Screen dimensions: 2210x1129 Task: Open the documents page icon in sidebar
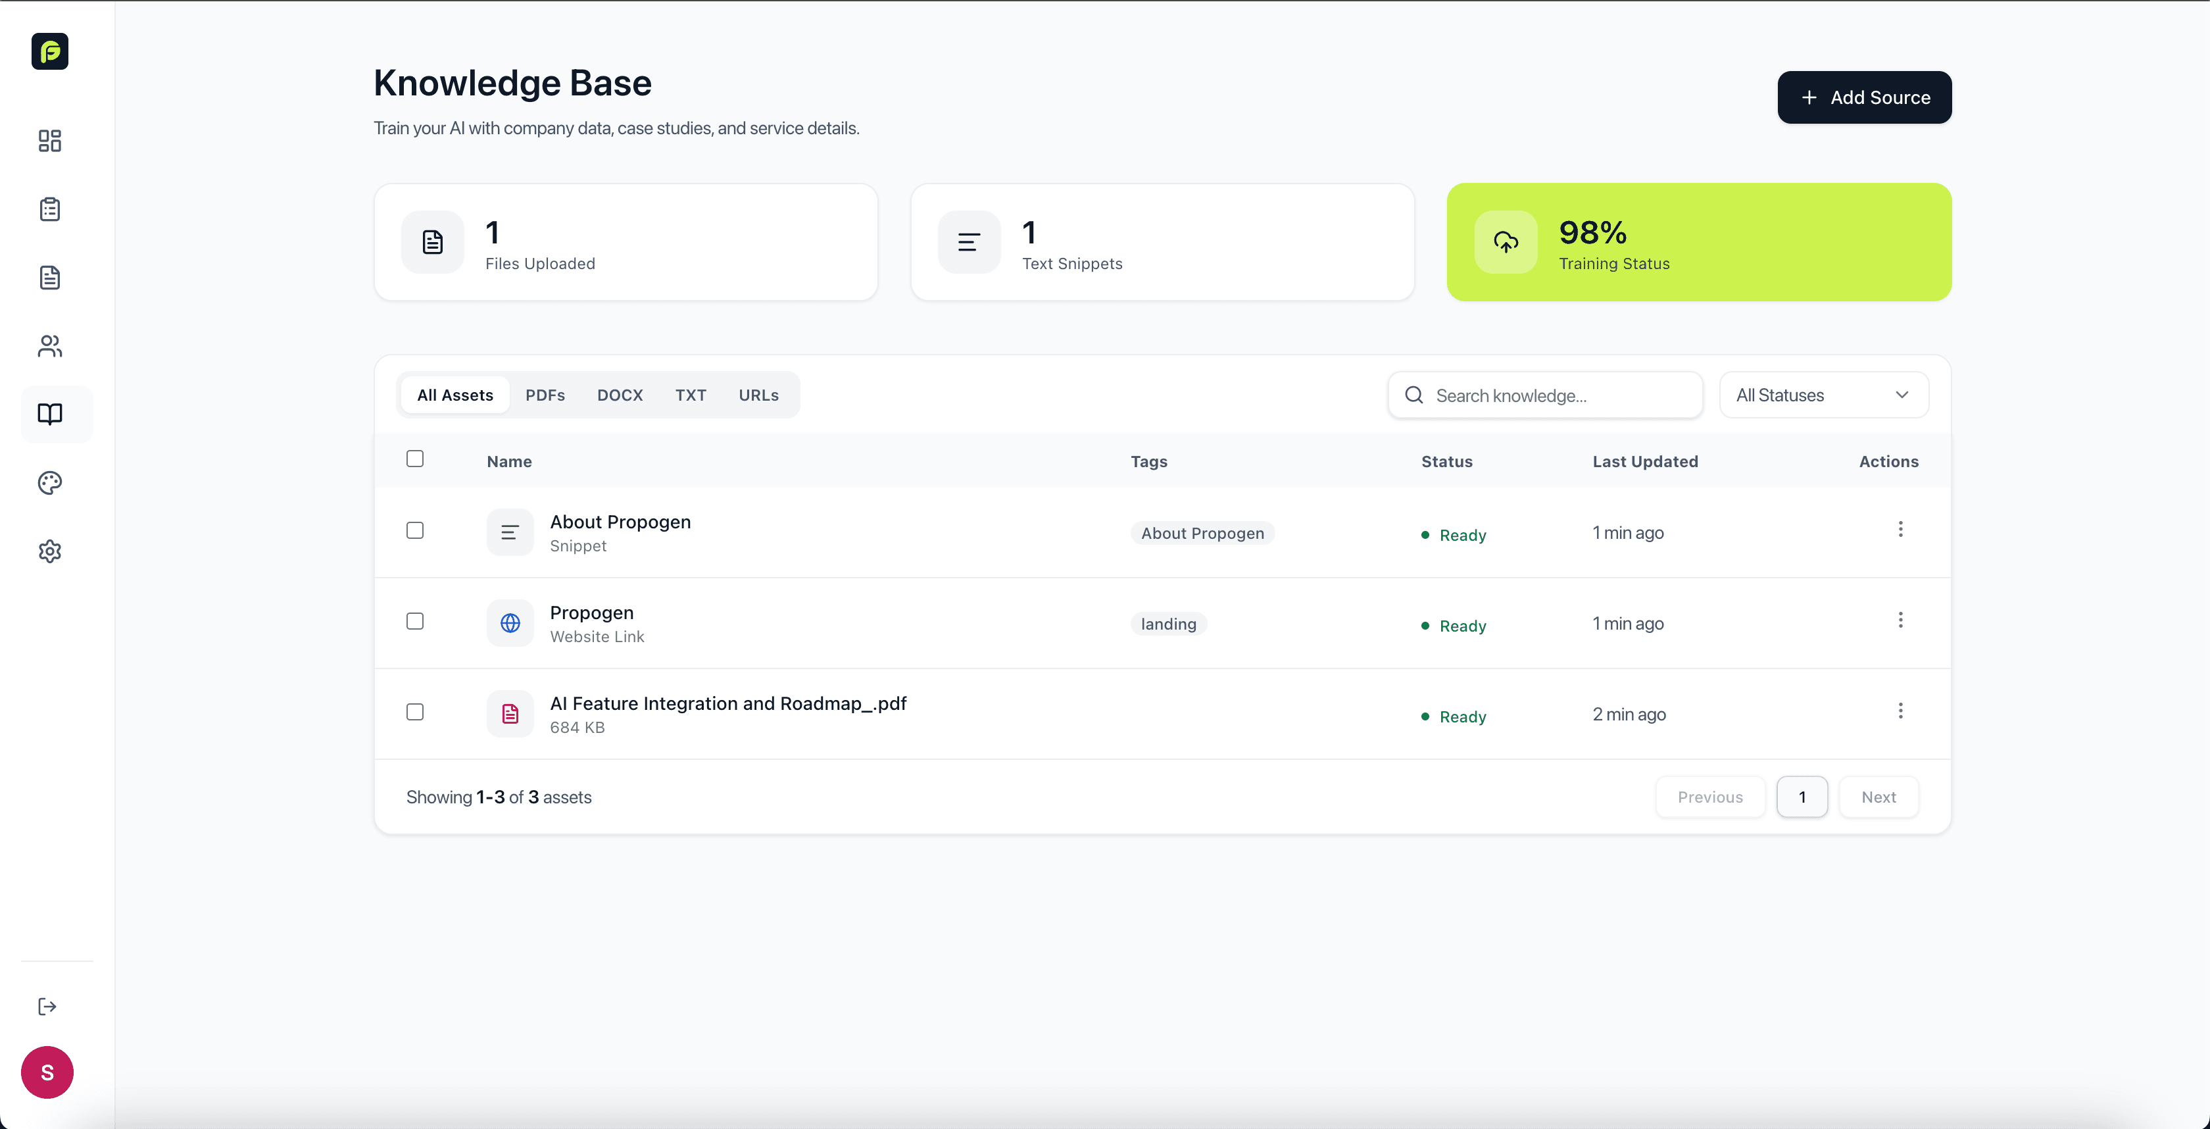click(x=49, y=277)
